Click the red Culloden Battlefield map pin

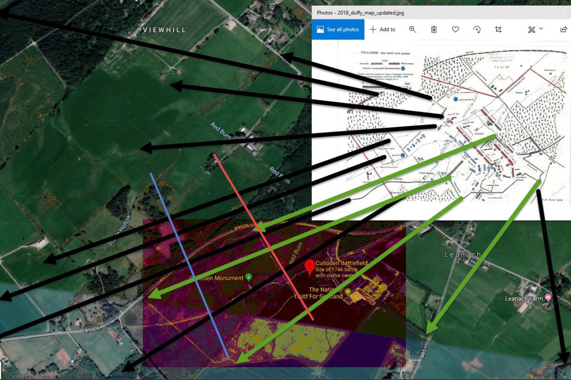(x=309, y=267)
